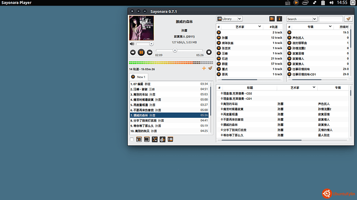The height and width of the screenshot is (200, 357).
Task: Select playlist item 3 lasting 05:03
Action: coord(169,95)
